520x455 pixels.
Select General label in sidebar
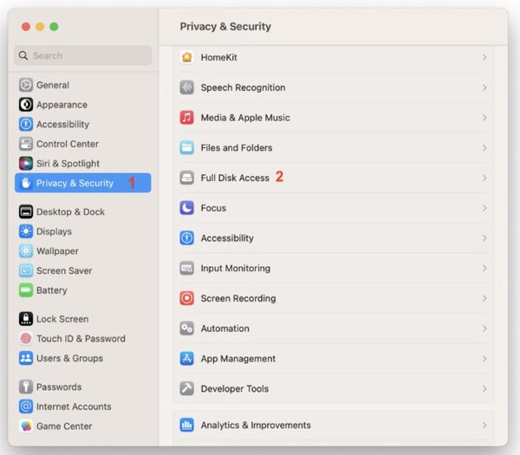tap(53, 85)
